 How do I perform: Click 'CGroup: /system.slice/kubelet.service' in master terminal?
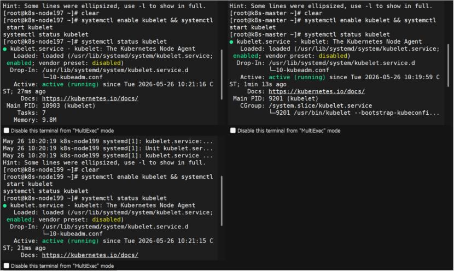tap(306, 105)
